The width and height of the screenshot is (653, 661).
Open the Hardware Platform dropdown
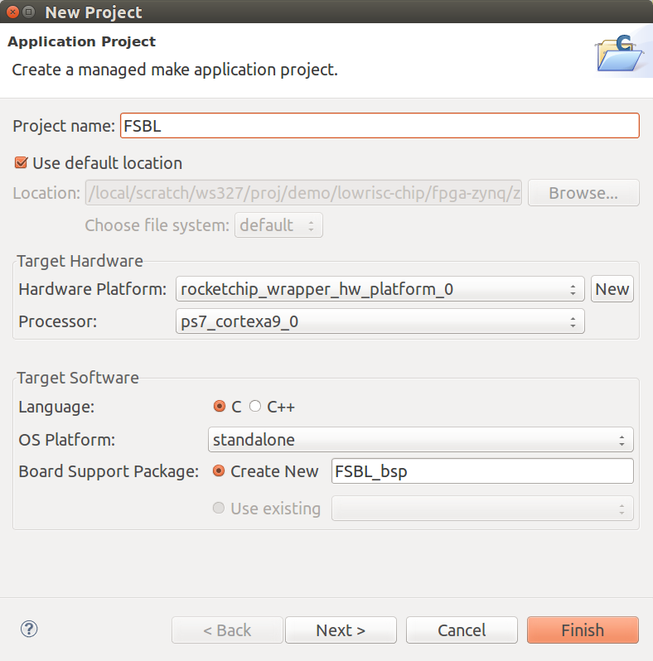380,289
